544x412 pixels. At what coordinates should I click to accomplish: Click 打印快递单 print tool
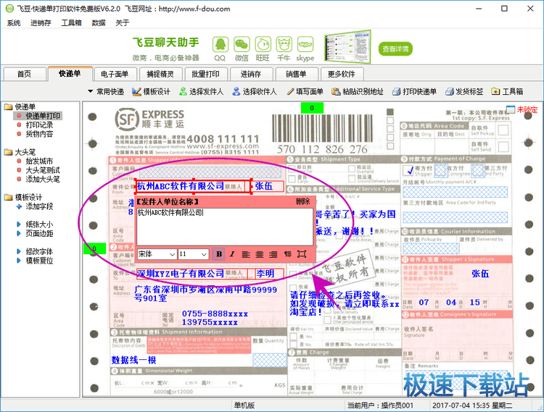pos(414,91)
